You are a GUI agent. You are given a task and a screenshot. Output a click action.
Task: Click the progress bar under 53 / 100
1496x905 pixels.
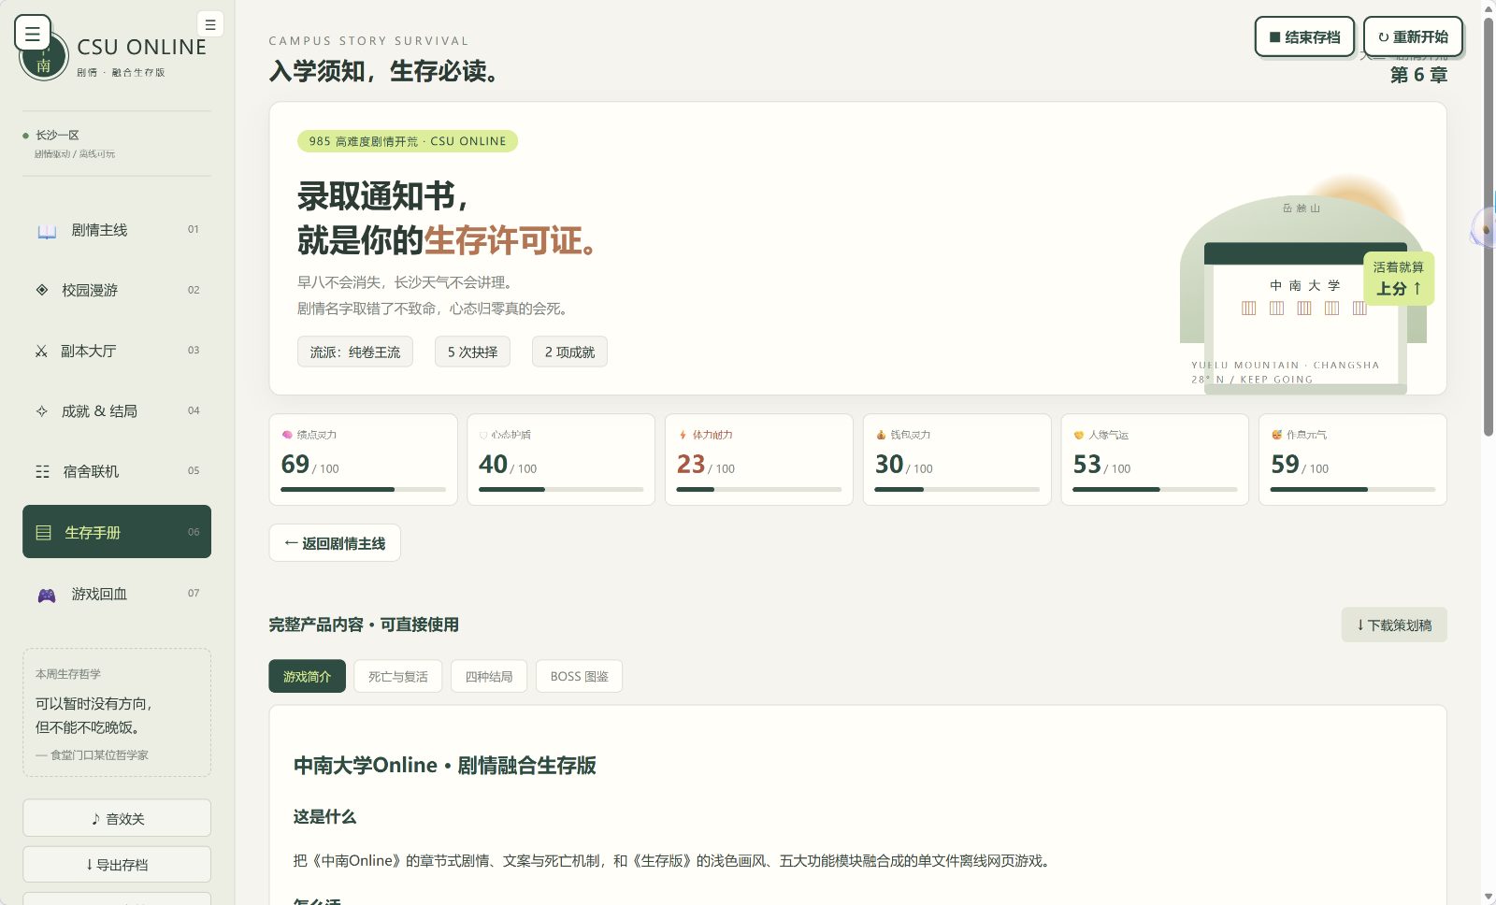point(1155,489)
